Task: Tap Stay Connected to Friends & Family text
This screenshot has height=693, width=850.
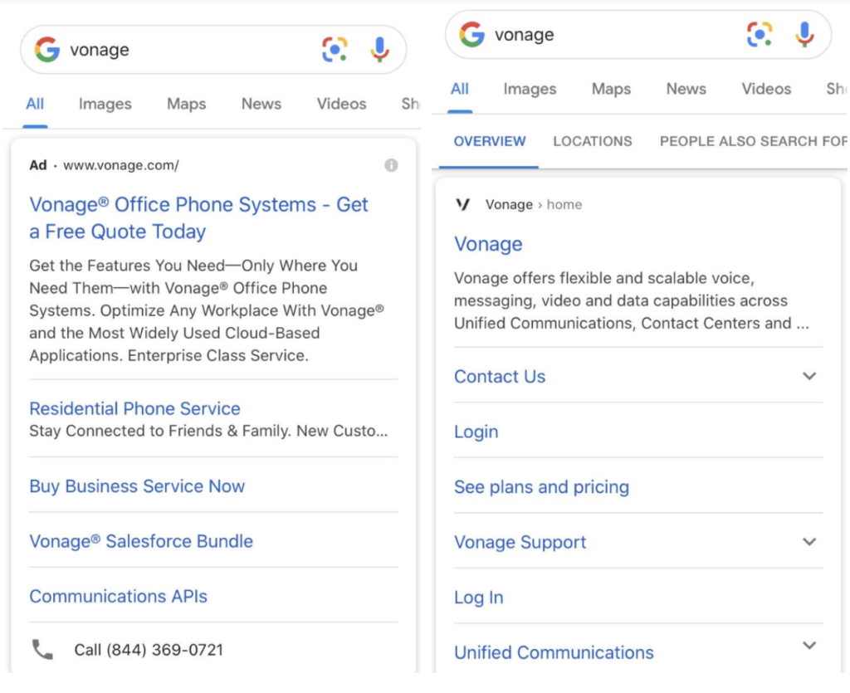Action: [x=208, y=432]
